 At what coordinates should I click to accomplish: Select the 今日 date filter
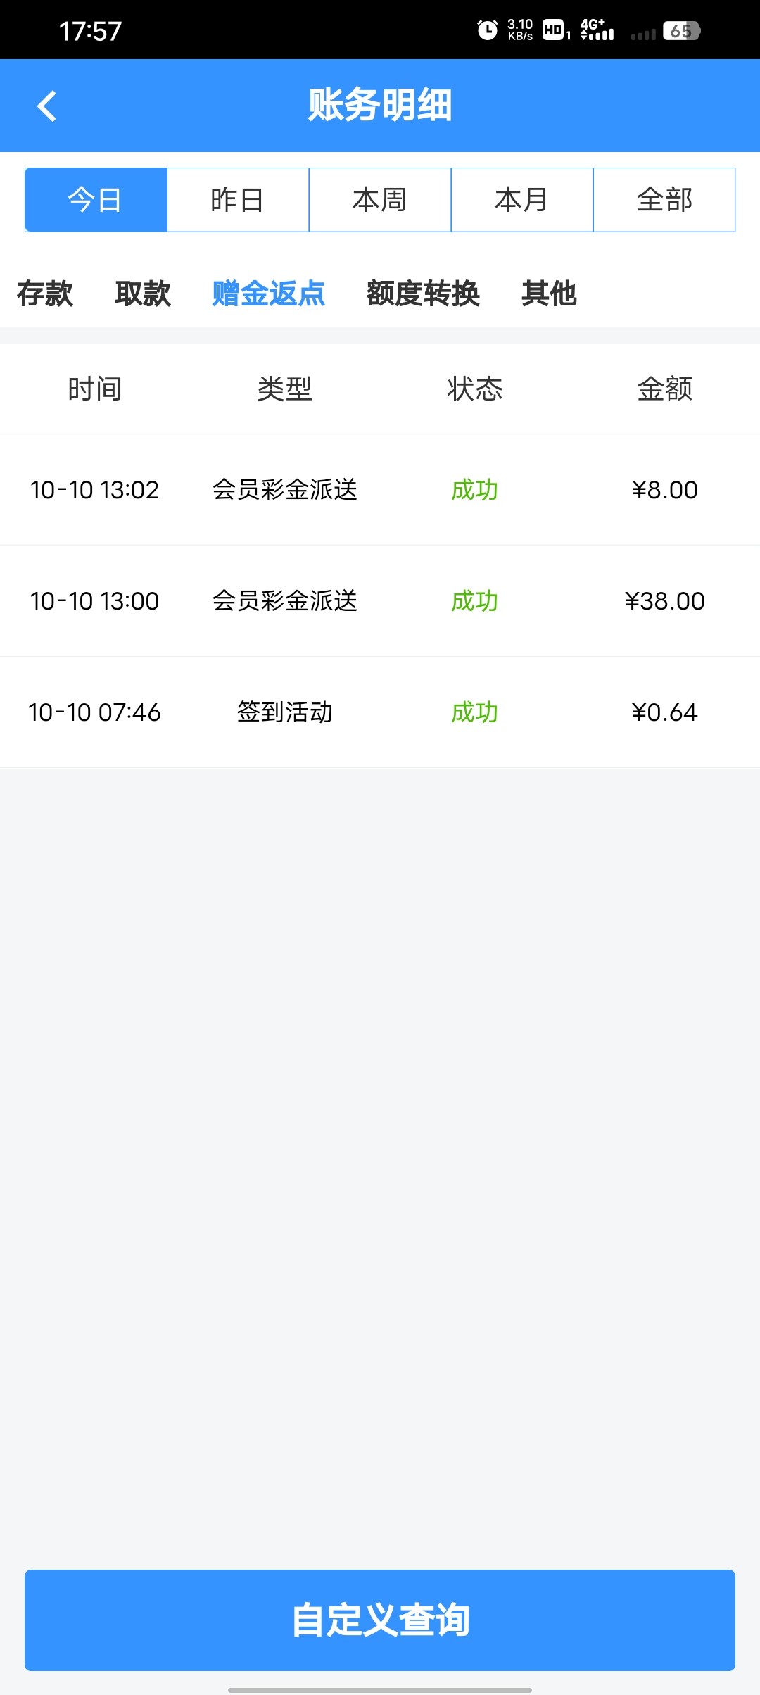point(96,200)
